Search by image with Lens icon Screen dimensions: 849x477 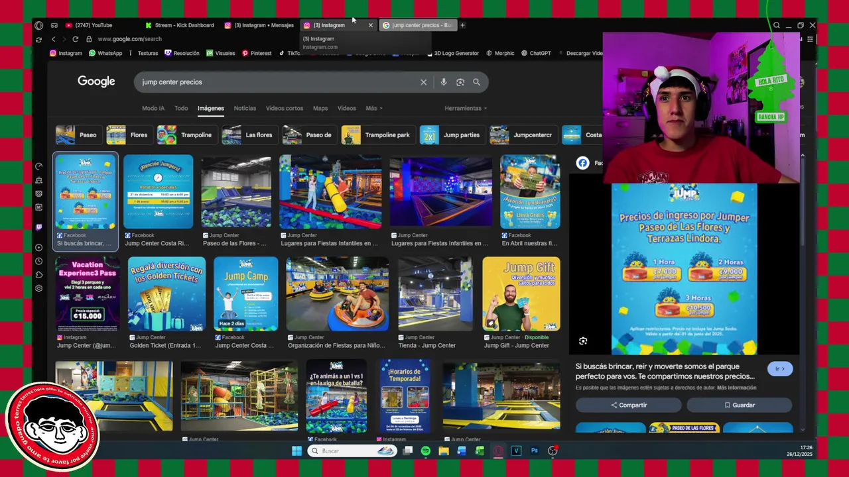(x=460, y=82)
